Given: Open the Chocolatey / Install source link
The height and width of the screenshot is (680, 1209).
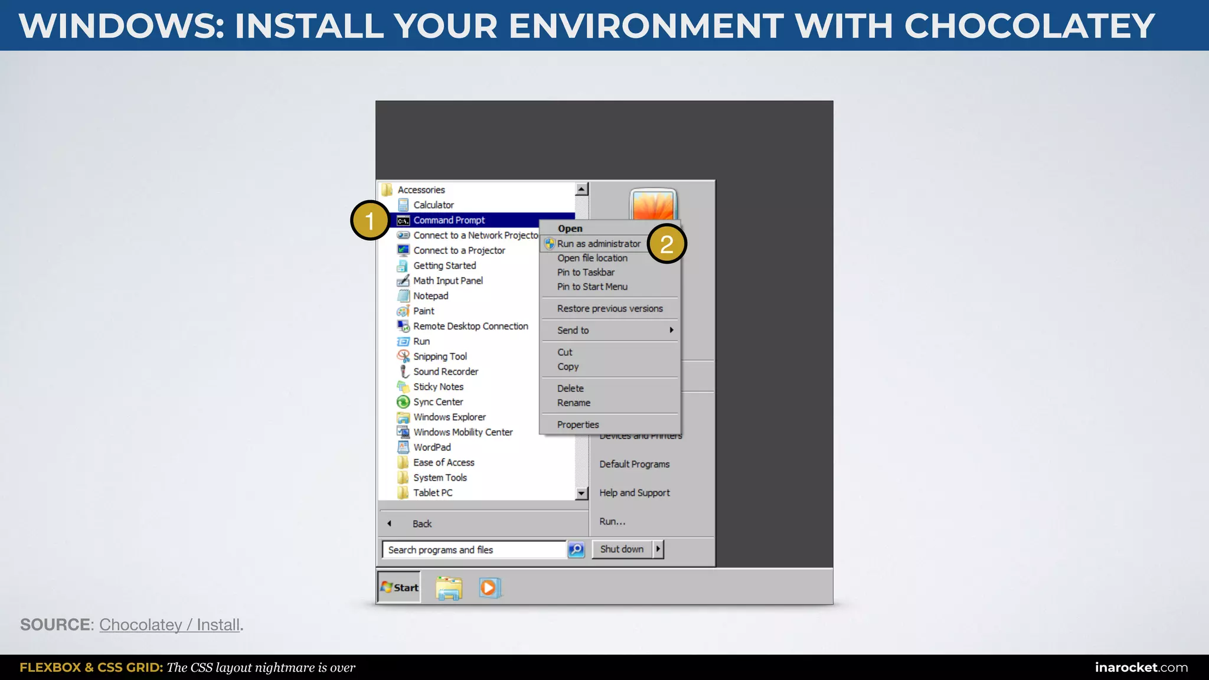Looking at the screenshot, I should point(169,625).
